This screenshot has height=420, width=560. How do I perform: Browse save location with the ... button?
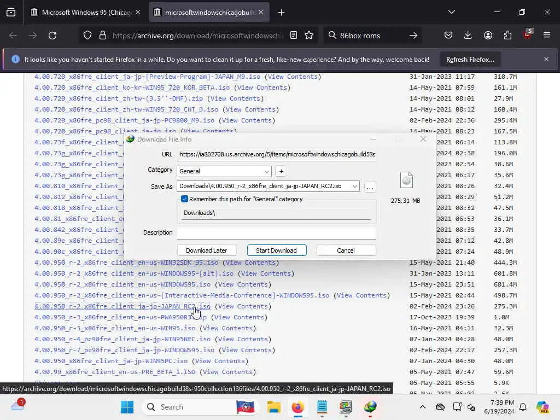click(x=370, y=187)
